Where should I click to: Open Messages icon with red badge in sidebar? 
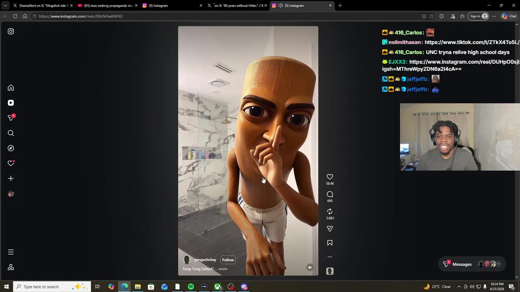pos(11,118)
